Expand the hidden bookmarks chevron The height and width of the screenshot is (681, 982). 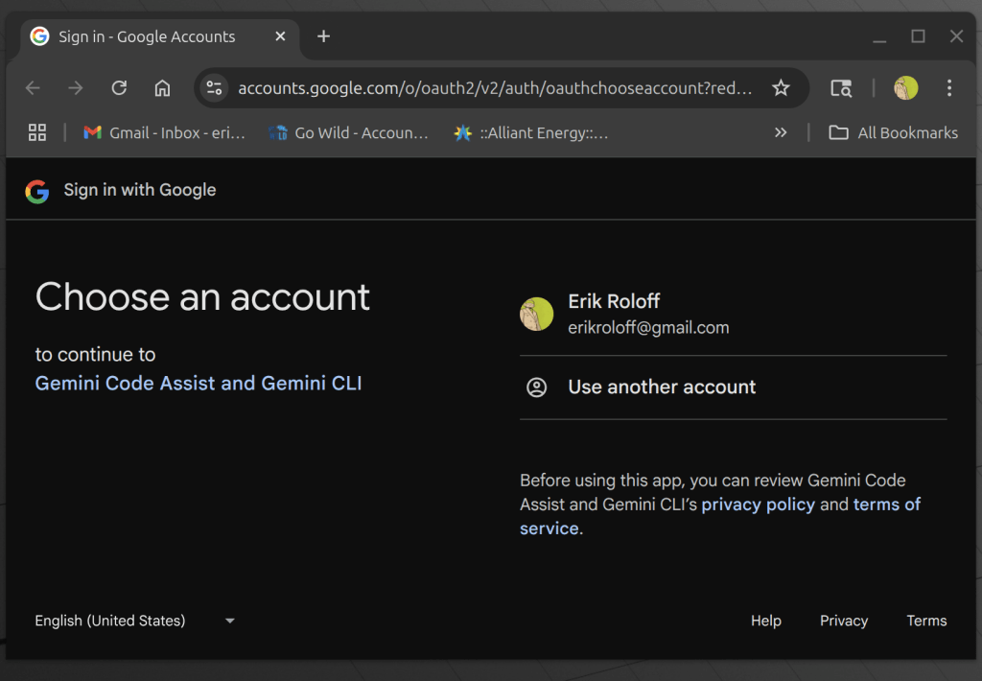point(781,132)
